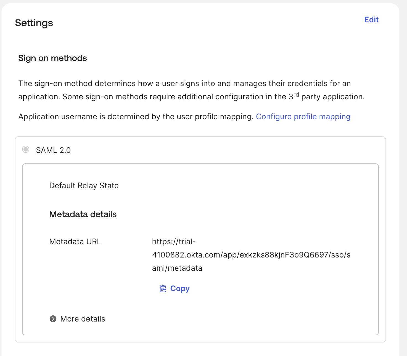Click the okta.com line of the metadata URL
Image resolution: width=407 pixels, height=356 pixels.
tap(251, 255)
